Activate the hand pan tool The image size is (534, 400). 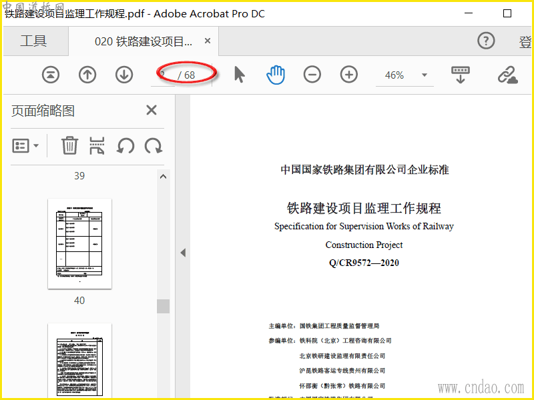[x=276, y=75]
